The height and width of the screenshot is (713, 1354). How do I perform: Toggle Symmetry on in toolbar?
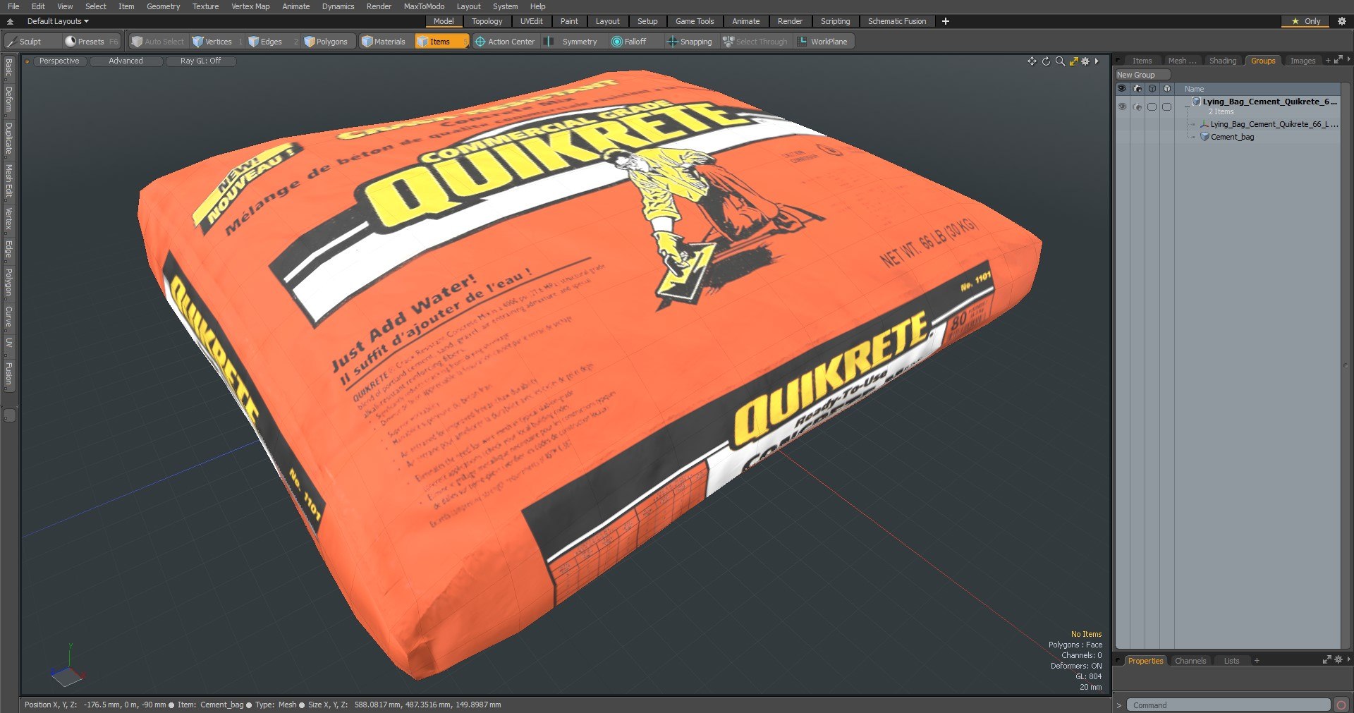572,42
